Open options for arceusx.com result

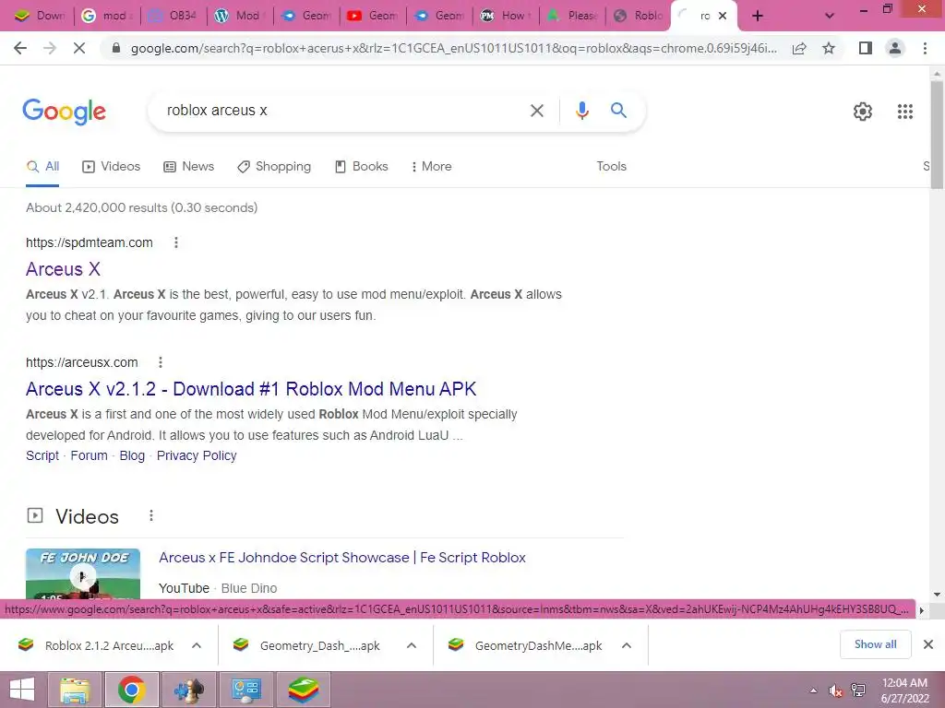(161, 362)
